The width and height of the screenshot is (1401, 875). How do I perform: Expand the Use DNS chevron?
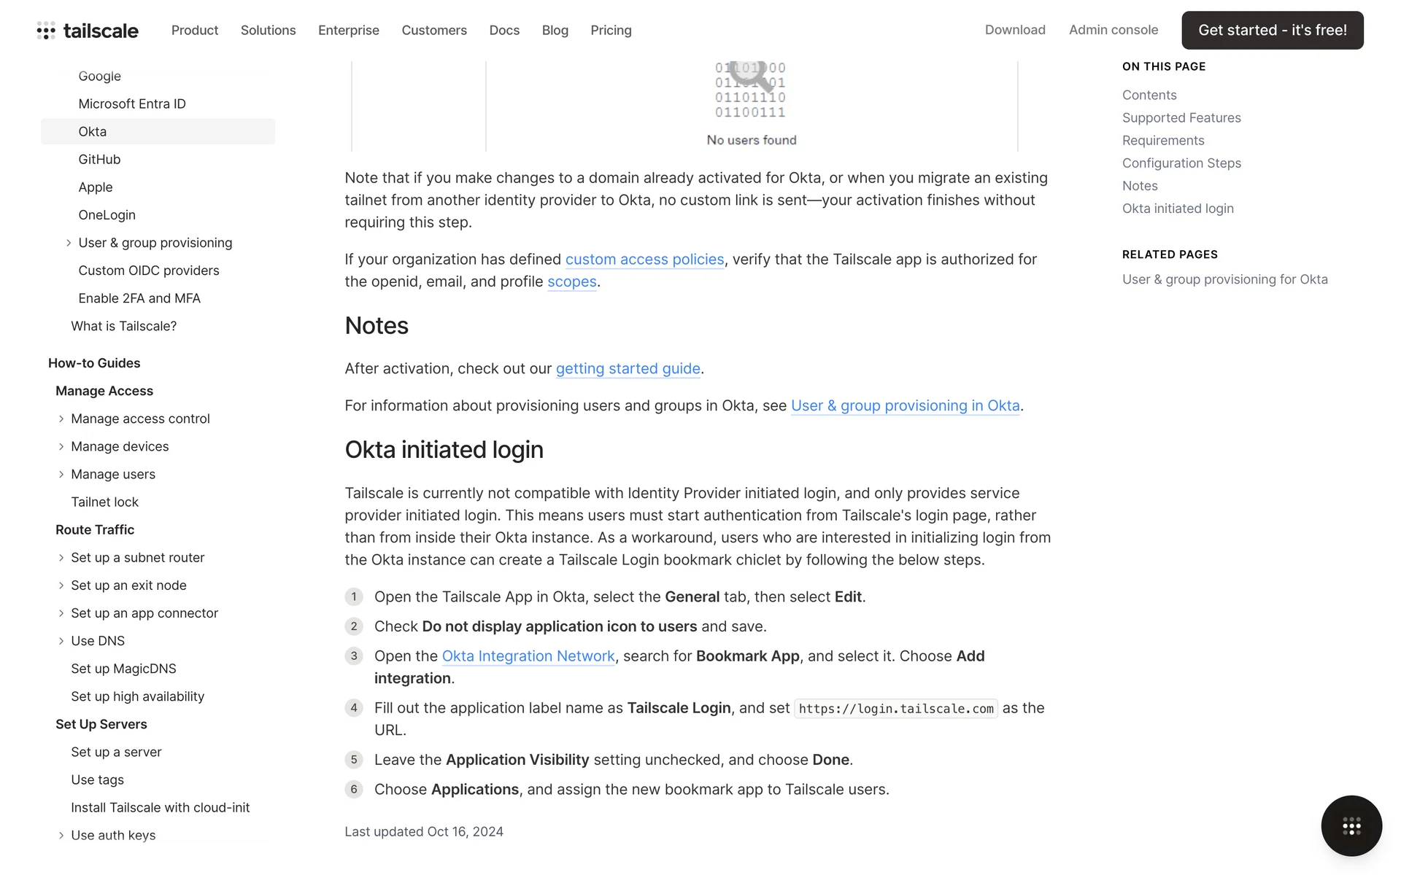click(61, 641)
